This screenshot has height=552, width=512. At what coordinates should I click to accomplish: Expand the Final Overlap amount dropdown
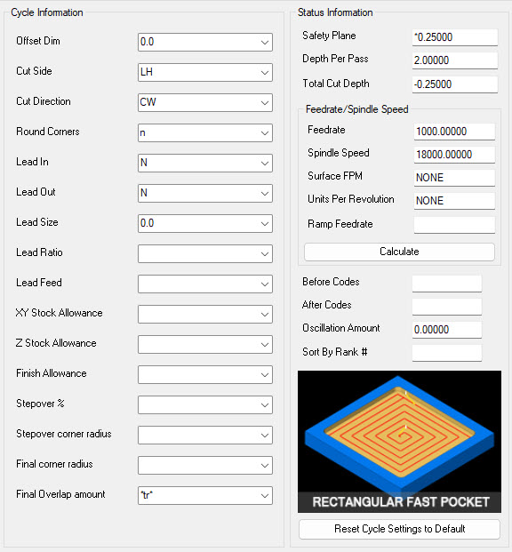click(205, 496)
